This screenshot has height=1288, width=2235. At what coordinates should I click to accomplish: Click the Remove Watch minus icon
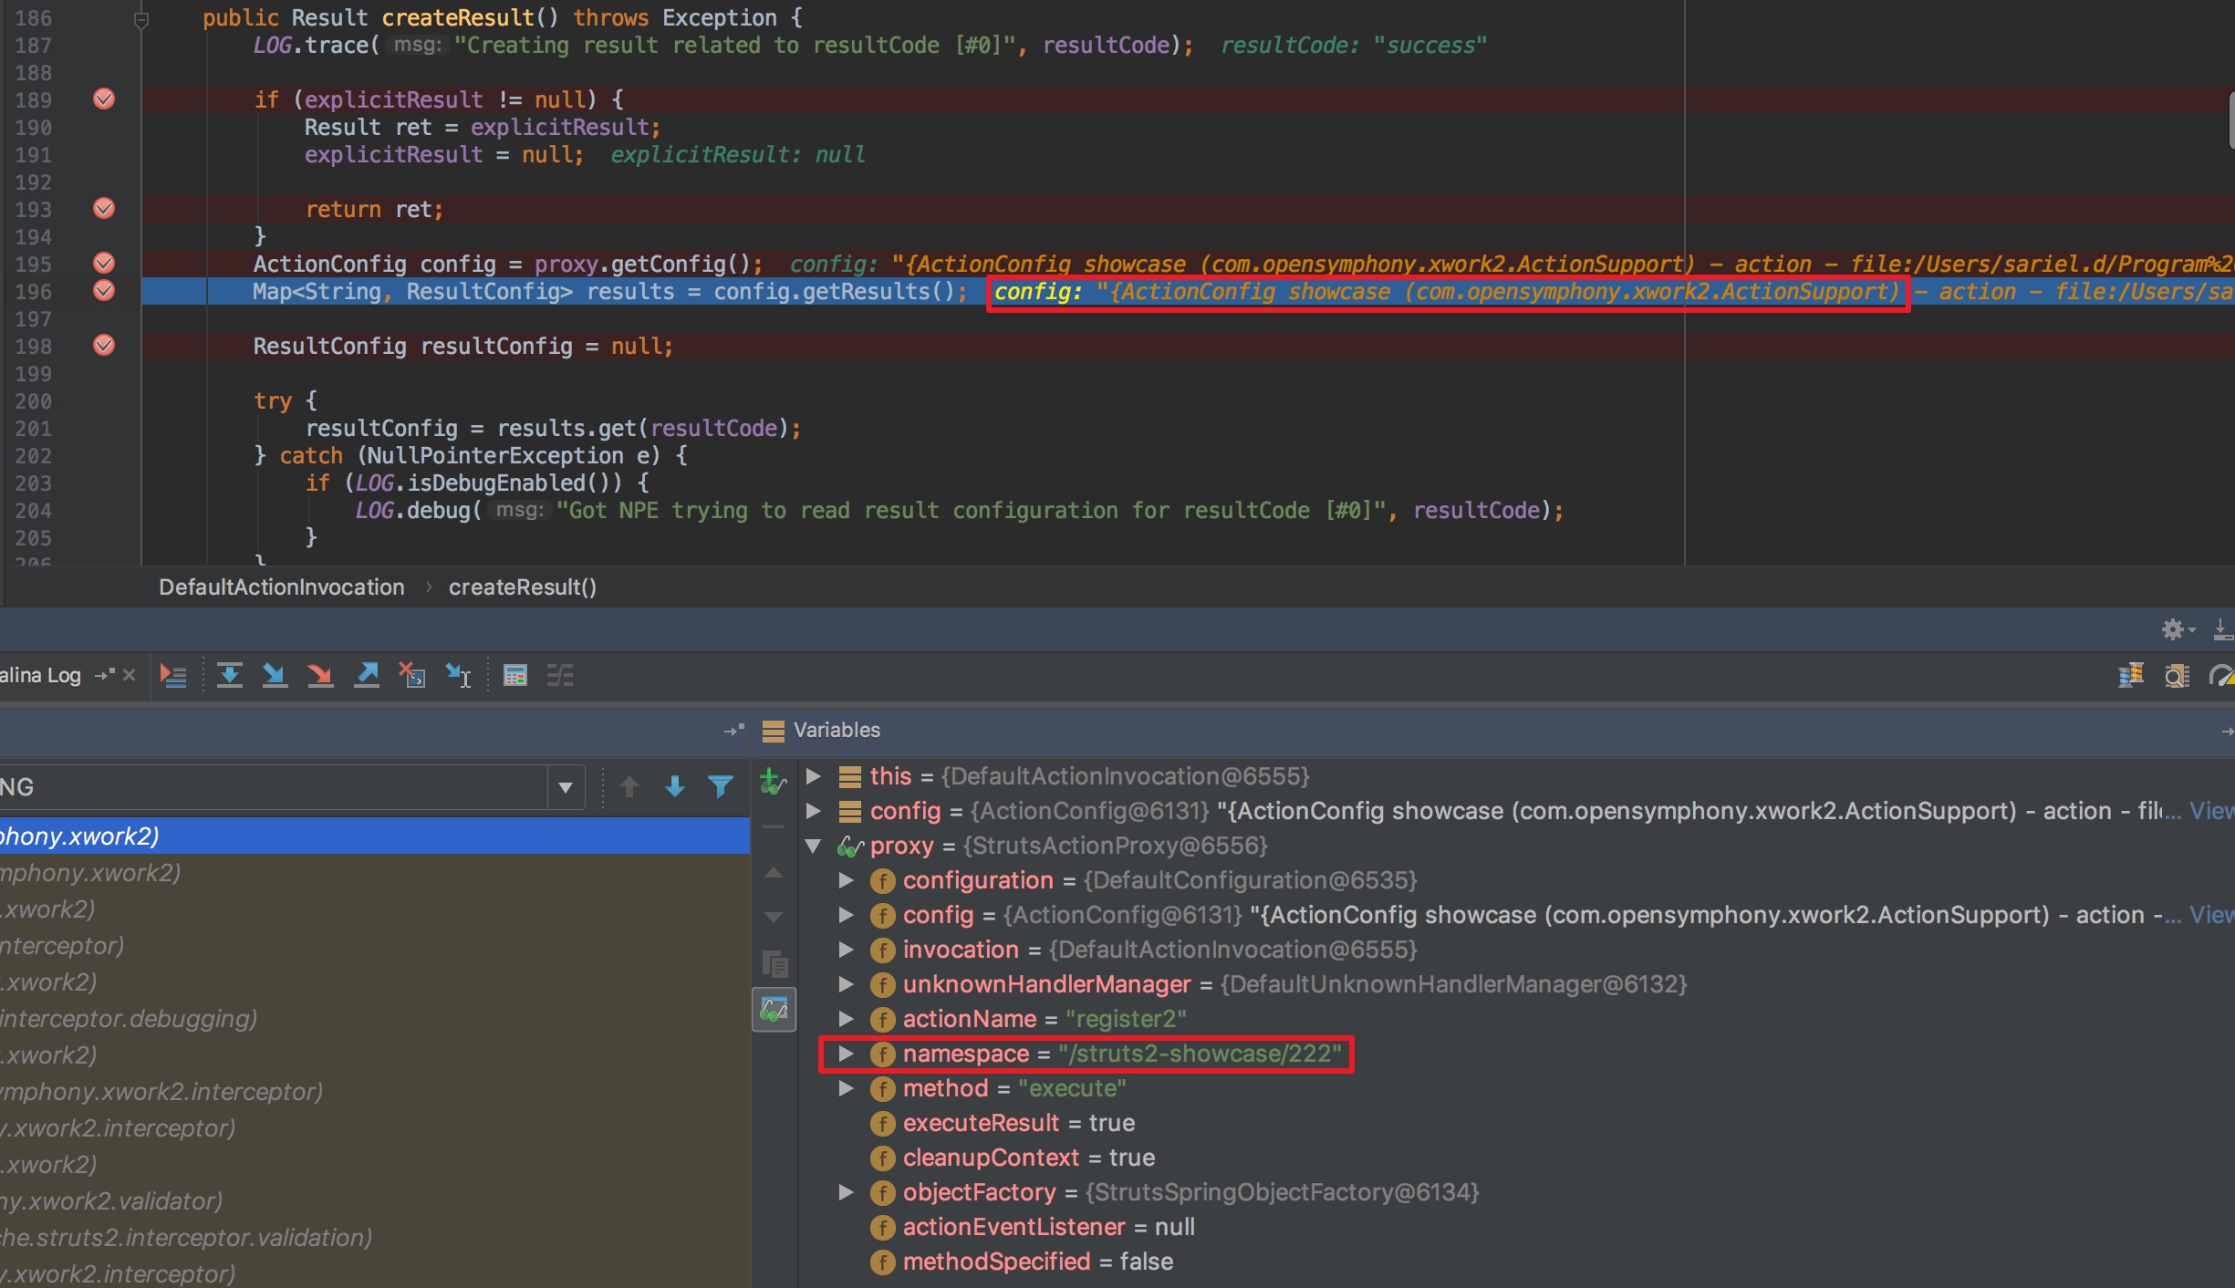(774, 826)
